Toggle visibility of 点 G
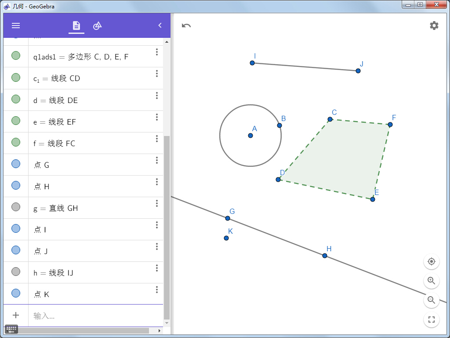 (16, 164)
